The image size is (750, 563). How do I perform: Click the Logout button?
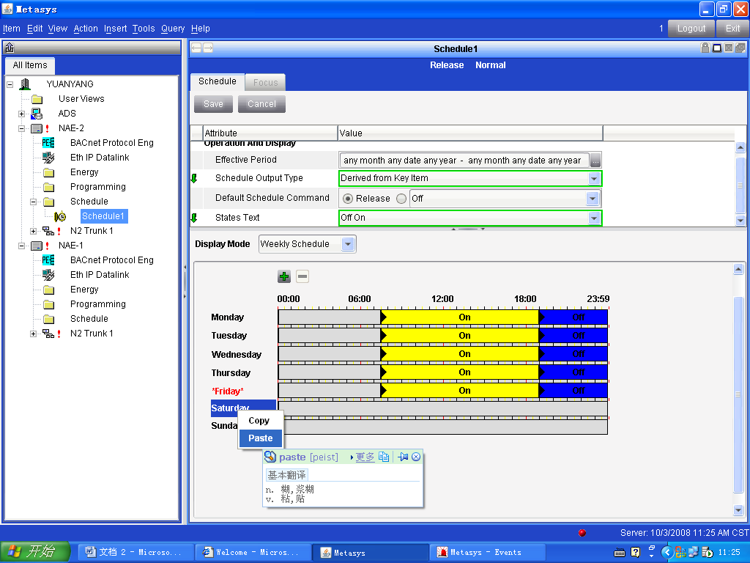691,29
